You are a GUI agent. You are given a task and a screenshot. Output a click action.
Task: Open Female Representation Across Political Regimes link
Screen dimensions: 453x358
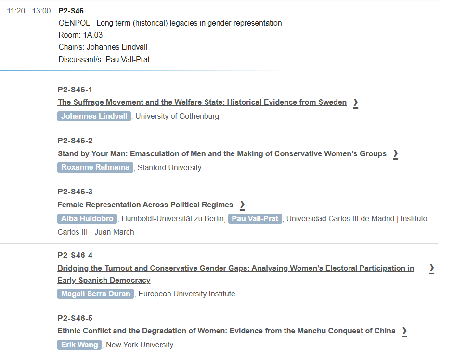coord(145,205)
